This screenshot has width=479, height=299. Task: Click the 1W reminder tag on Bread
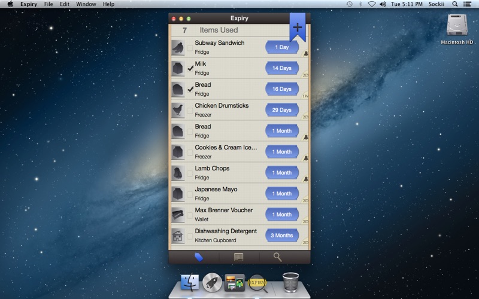click(x=305, y=96)
